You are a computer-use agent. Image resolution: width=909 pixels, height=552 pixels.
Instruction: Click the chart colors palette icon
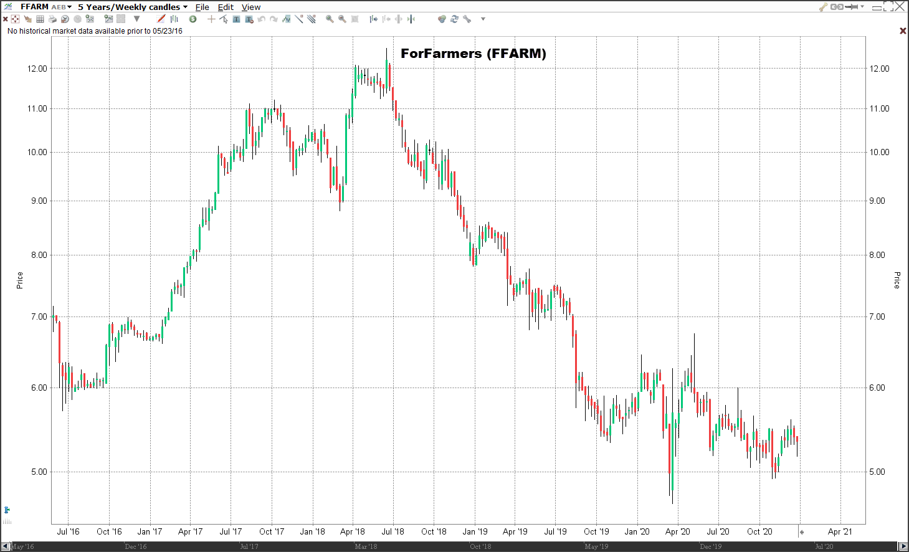click(x=442, y=19)
